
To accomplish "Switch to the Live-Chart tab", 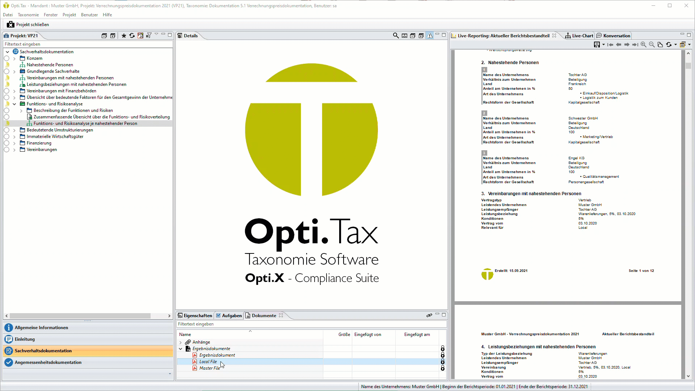I will pyautogui.click(x=579, y=35).
